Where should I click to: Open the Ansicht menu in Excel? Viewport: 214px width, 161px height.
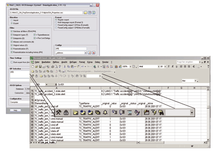(x=64, y=62)
